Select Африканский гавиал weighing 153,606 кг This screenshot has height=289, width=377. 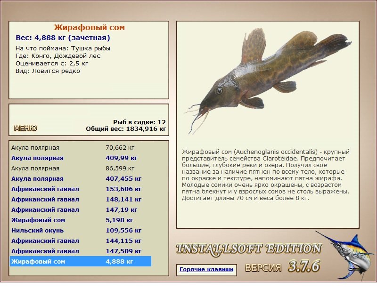click(81, 189)
